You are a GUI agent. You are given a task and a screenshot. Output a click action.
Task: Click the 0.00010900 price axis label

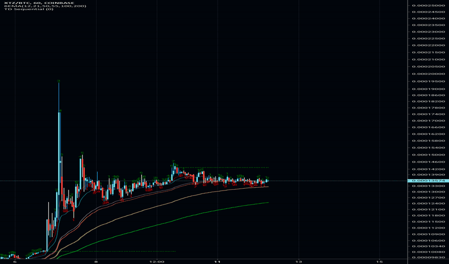click(428, 234)
